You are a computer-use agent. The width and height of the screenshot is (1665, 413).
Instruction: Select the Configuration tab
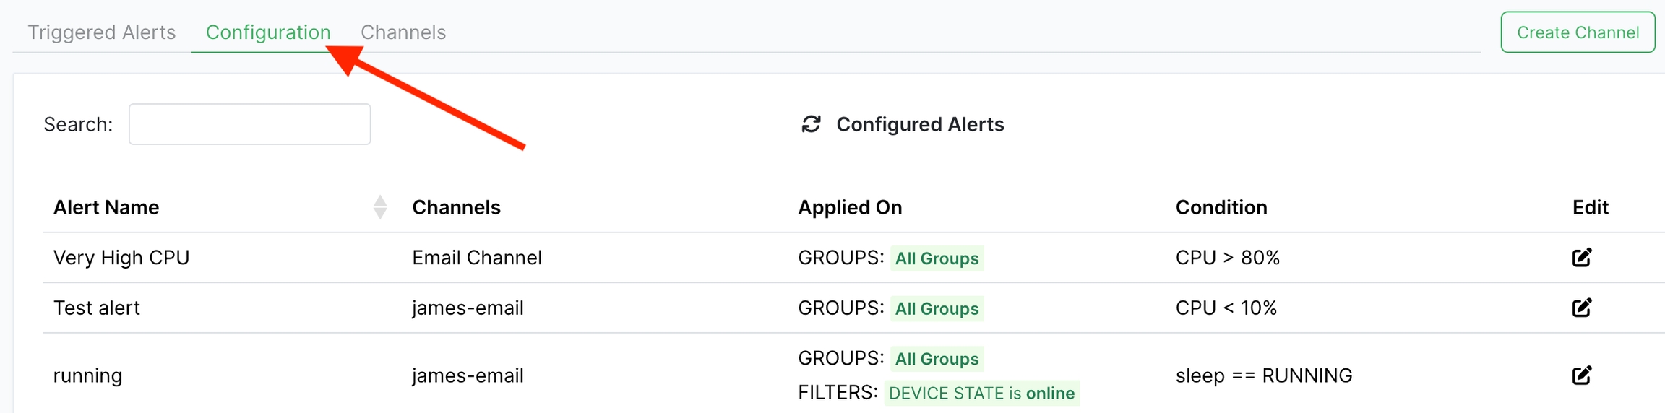[268, 32]
